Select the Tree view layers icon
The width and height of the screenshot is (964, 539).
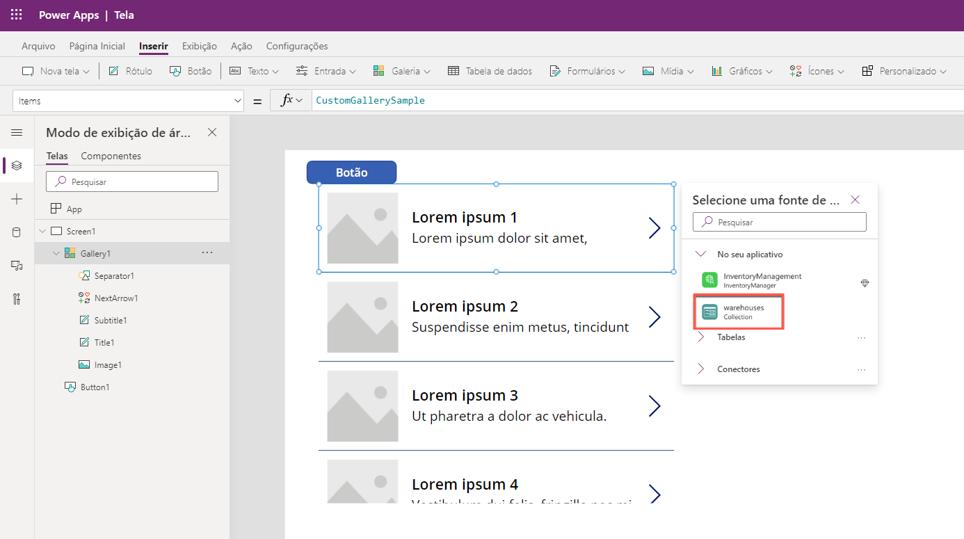pyautogui.click(x=17, y=166)
